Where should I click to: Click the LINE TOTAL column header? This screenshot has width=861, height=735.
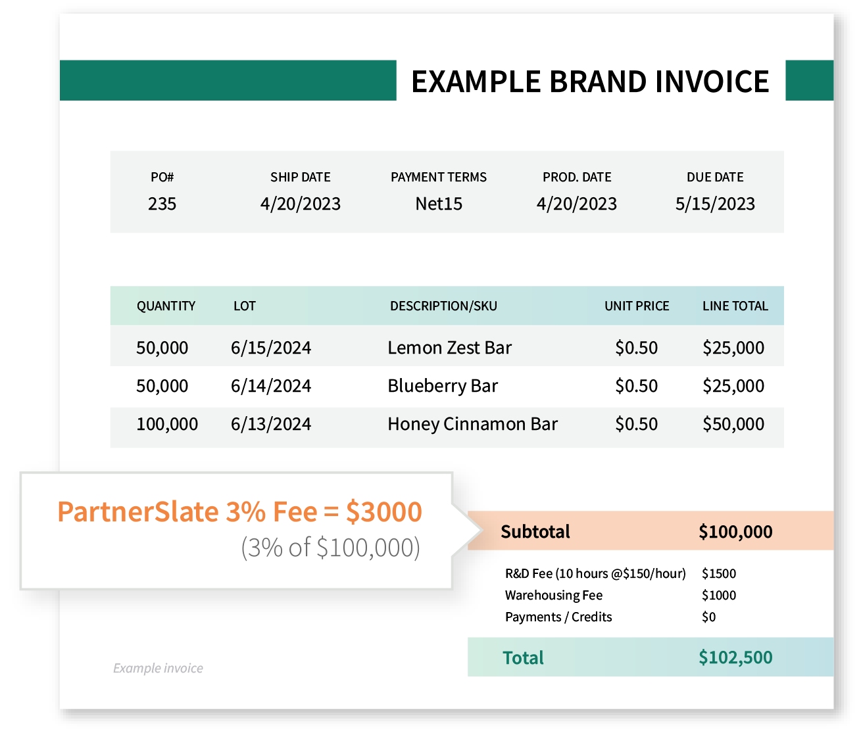735,306
